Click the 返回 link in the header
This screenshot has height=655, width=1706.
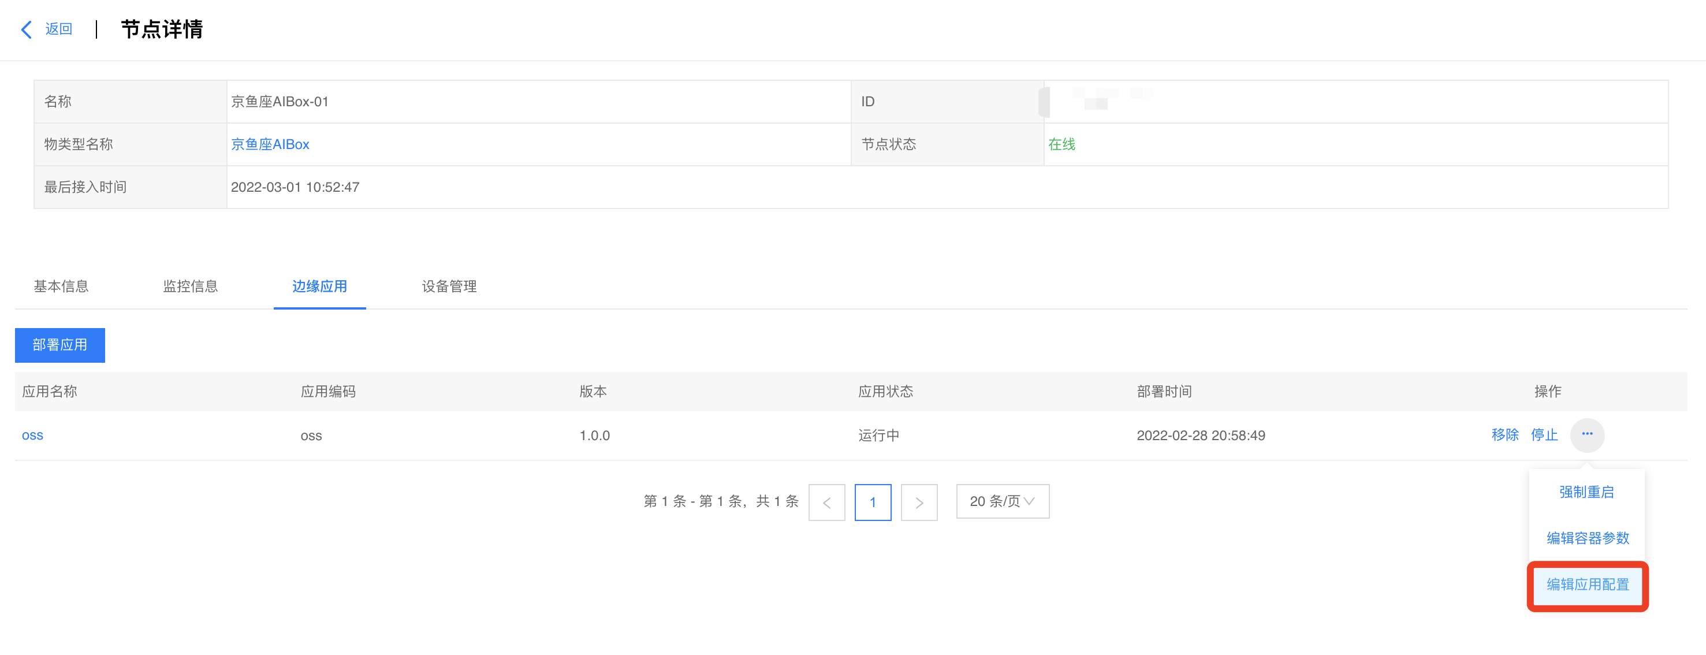click(58, 29)
